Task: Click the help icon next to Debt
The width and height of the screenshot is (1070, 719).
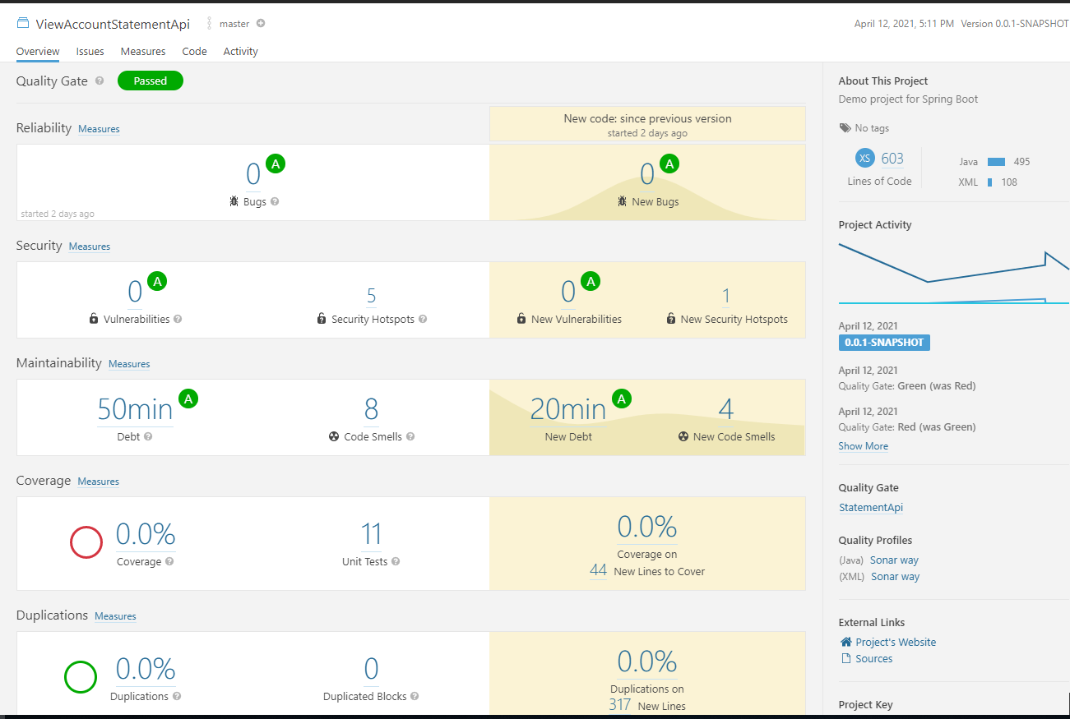Action: point(148,436)
